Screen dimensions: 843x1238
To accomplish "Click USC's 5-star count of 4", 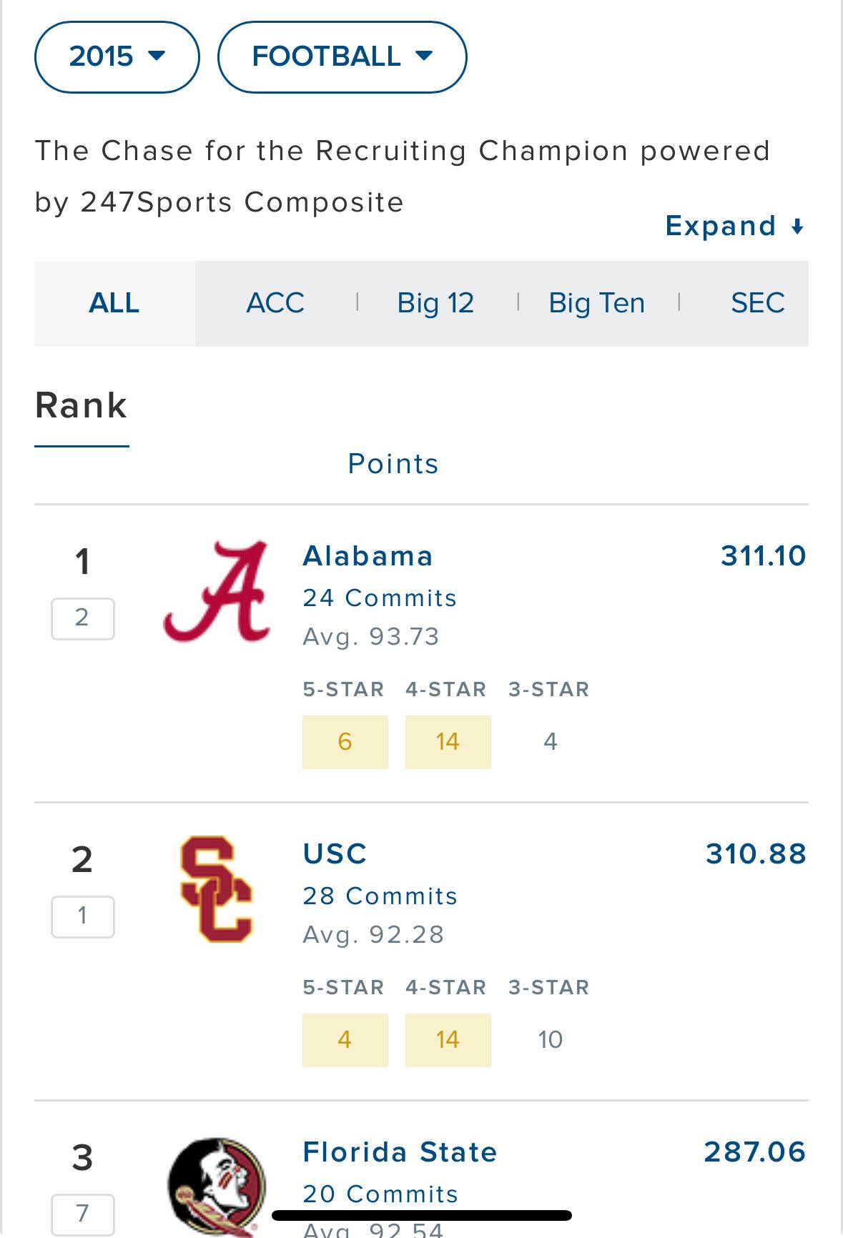I will 345,1039.
